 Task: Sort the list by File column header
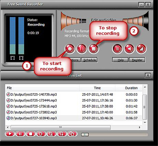(x=42, y=88)
